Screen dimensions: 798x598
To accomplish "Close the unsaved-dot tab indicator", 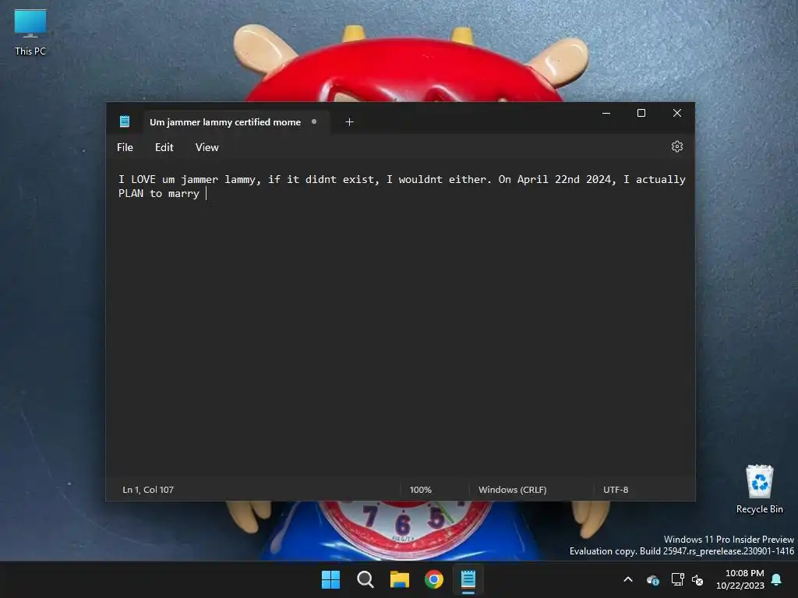I will coord(314,121).
